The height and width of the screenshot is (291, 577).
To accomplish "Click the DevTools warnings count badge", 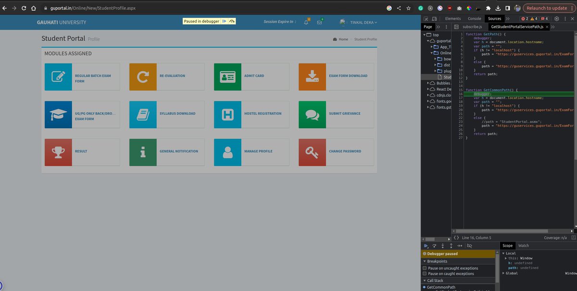I will point(534,19).
